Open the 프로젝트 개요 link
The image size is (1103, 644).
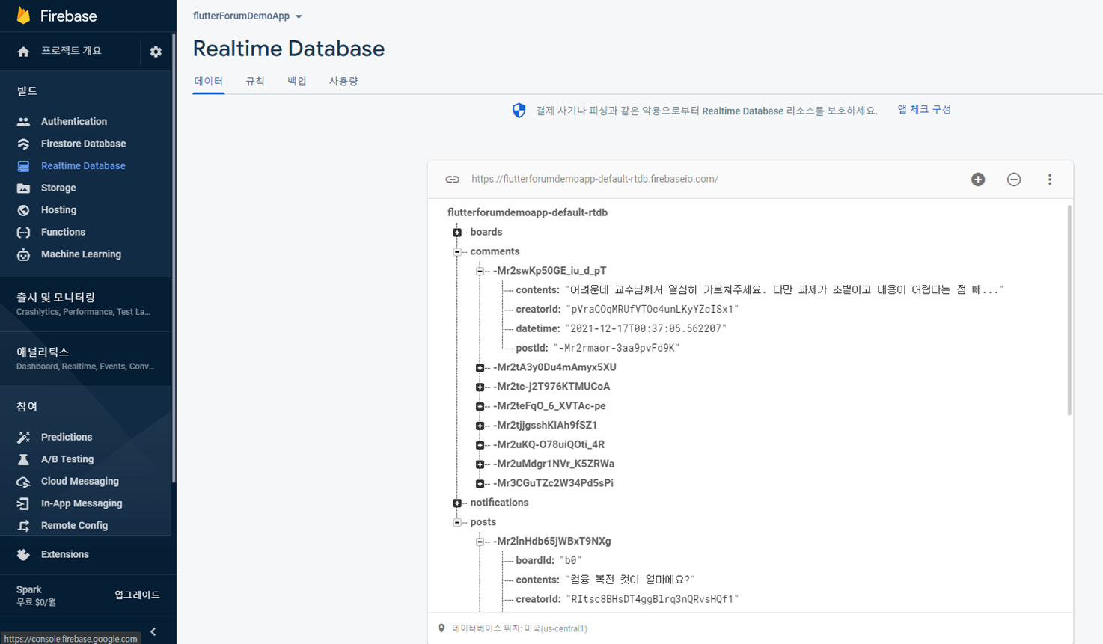[x=71, y=51]
